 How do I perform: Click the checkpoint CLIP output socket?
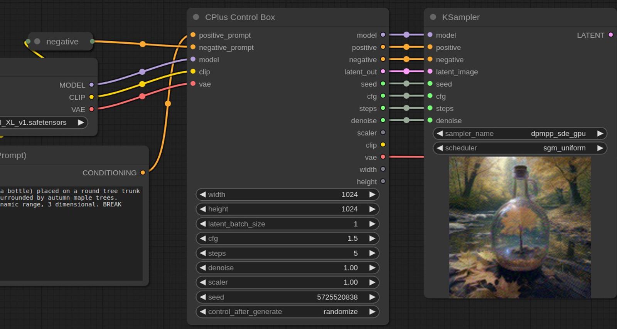91,97
